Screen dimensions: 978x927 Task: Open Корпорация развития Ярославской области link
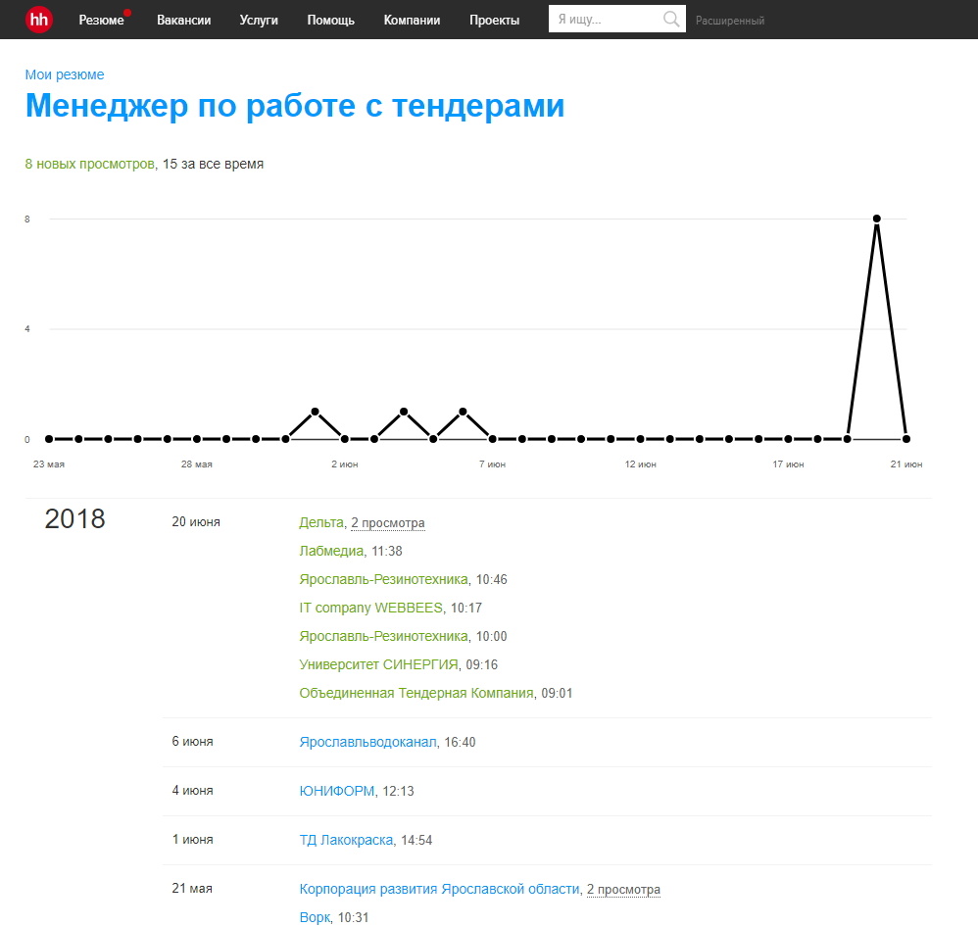pos(439,889)
